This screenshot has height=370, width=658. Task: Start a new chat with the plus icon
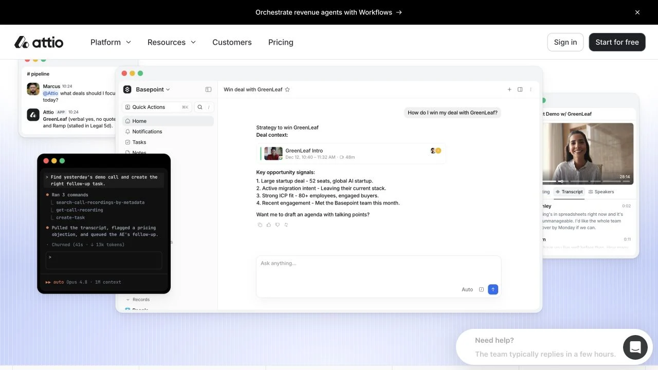click(x=509, y=89)
